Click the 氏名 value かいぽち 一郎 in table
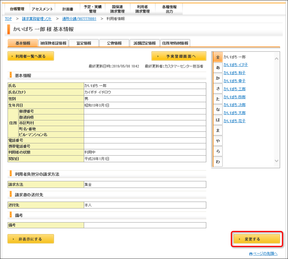 pos(95,86)
